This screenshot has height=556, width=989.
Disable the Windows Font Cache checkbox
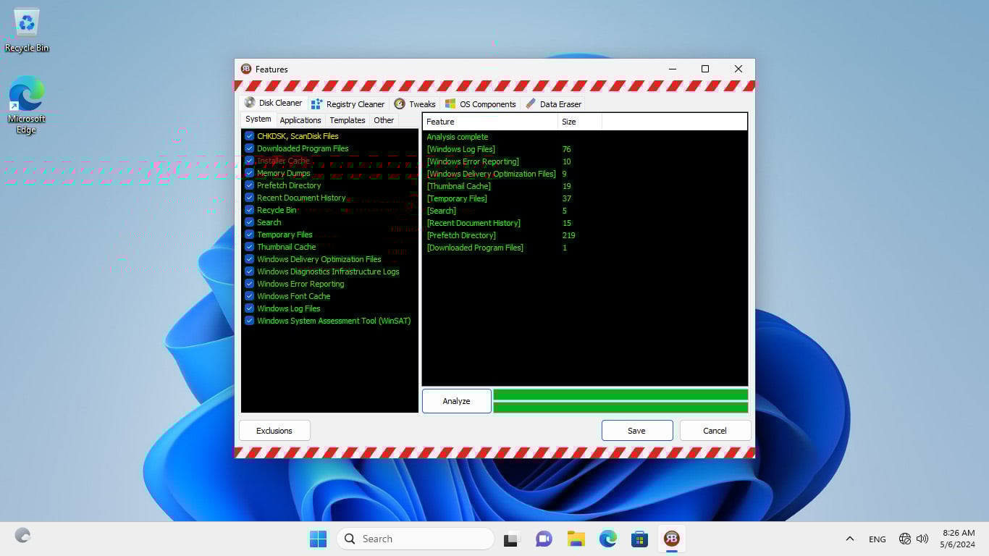pos(249,296)
